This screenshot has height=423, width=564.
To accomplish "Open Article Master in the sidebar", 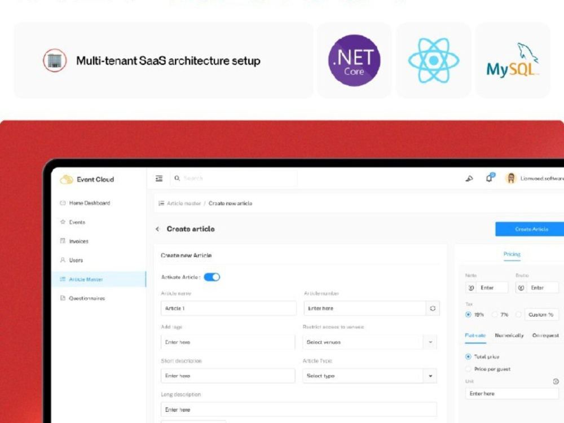I will click(x=99, y=279).
